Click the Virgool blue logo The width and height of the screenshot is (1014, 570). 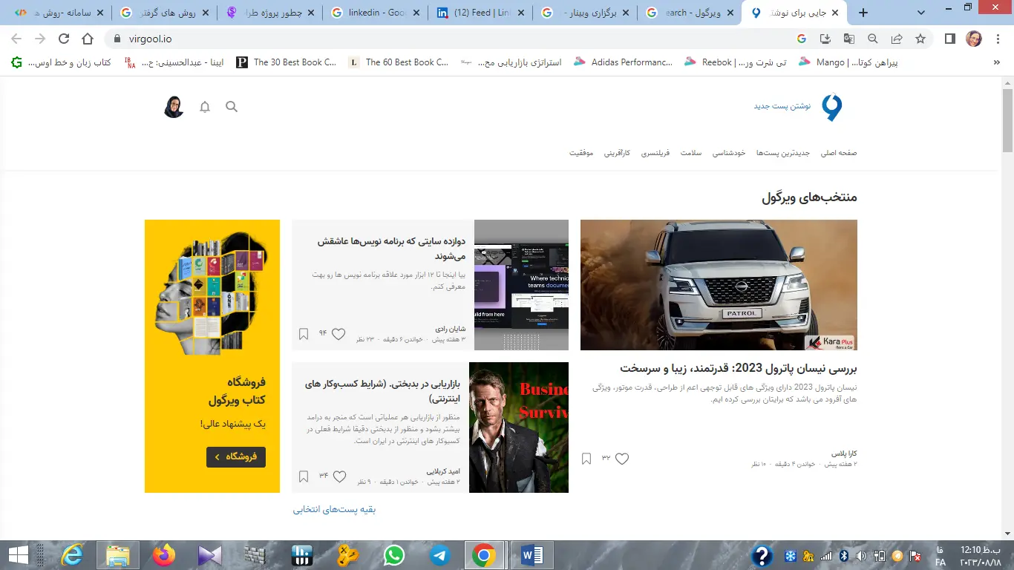(x=832, y=107)
